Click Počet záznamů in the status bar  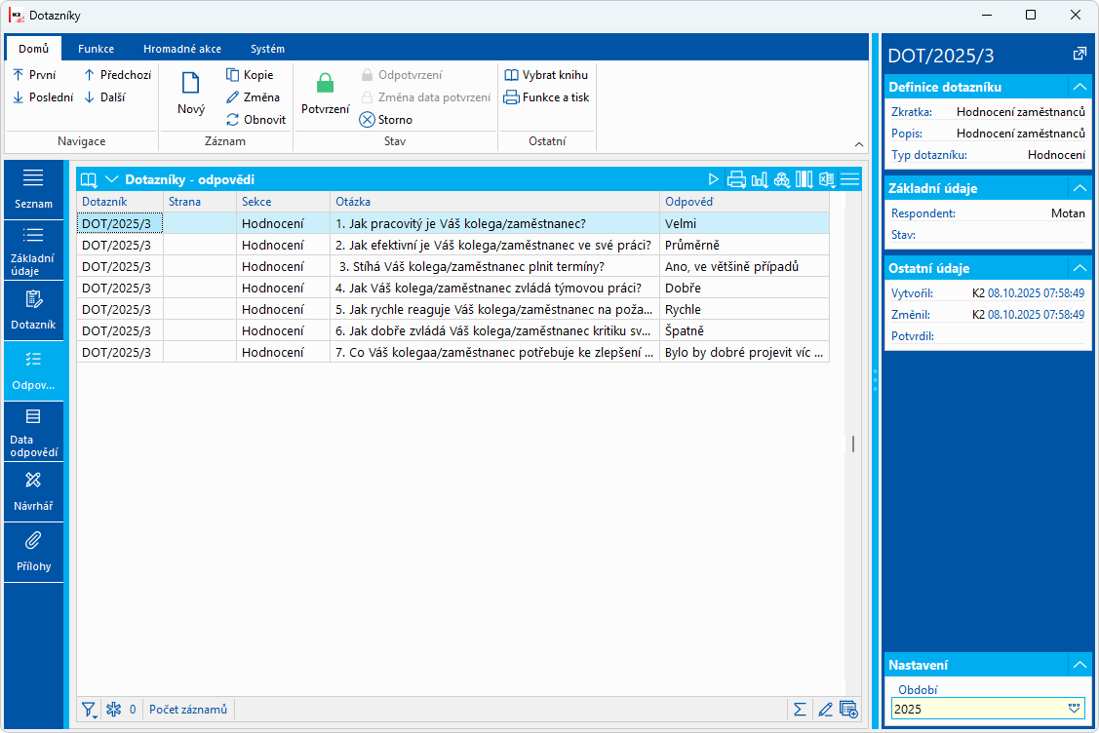click(188, 710)
